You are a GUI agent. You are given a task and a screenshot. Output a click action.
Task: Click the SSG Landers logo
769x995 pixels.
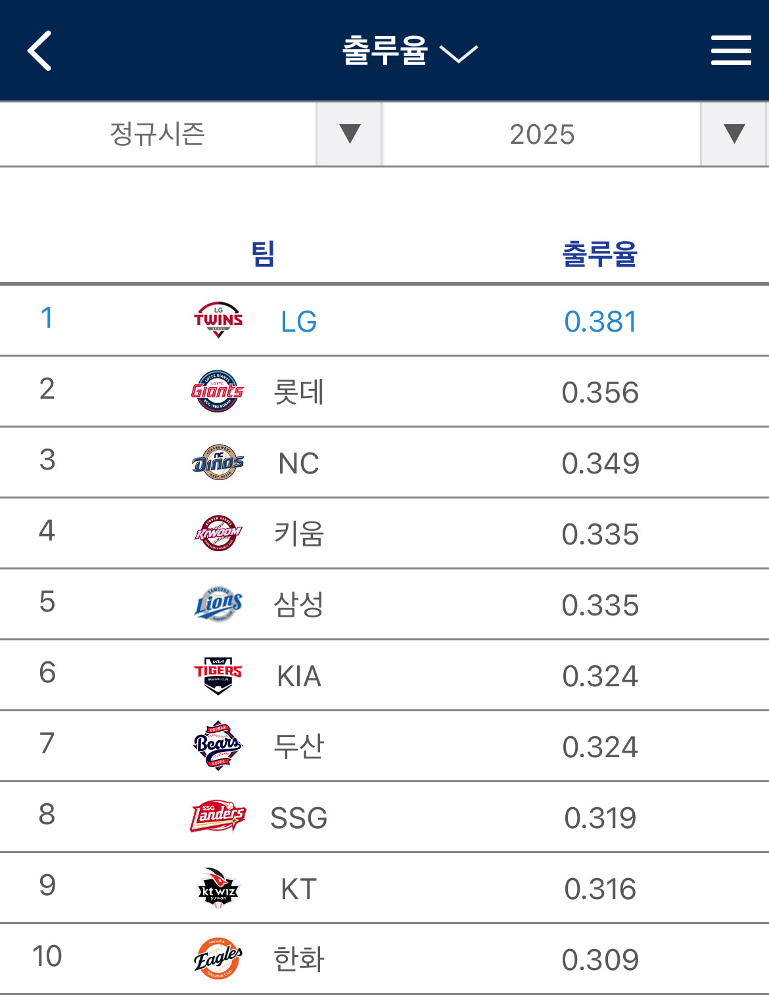tap(218, 817)
